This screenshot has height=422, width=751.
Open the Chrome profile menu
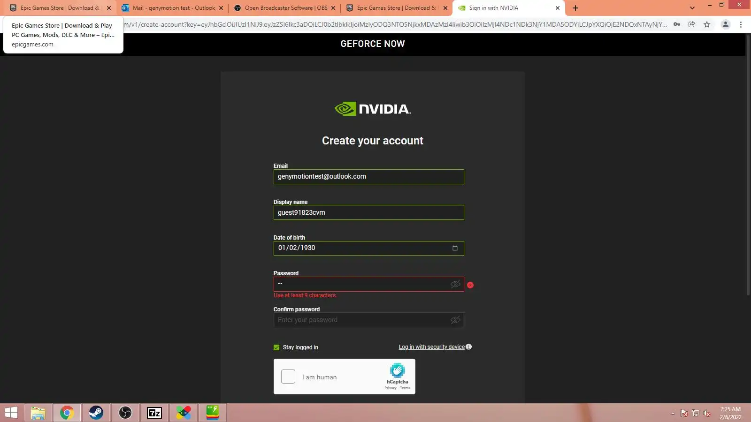725,24
